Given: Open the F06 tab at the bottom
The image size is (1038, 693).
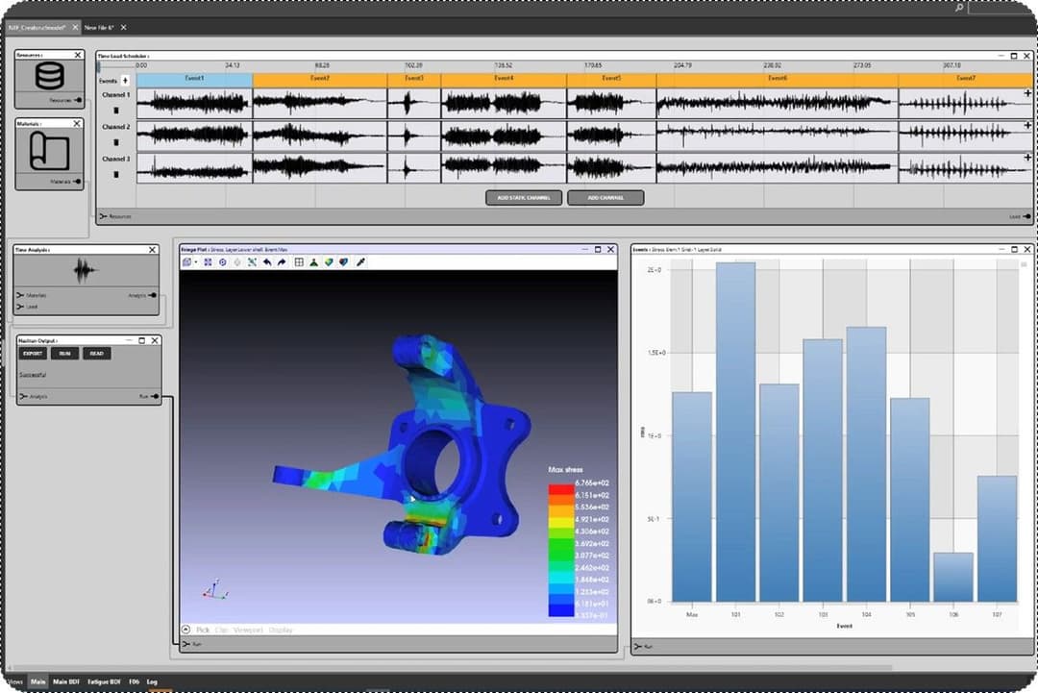Looking at the screenshot, I should point(134,681).
